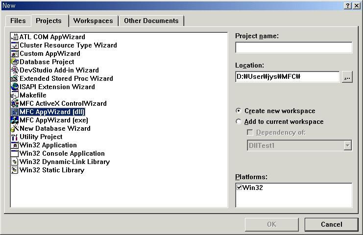Open the DllTest1 dependency dropdown
Screen dimensions: 363x235
(347, 146)
